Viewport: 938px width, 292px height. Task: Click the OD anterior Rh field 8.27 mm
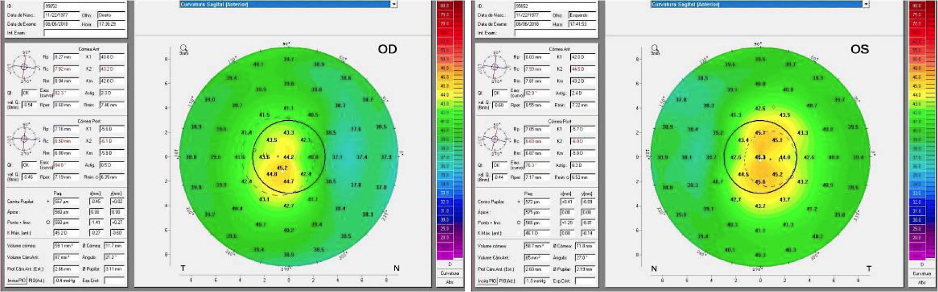66,57
